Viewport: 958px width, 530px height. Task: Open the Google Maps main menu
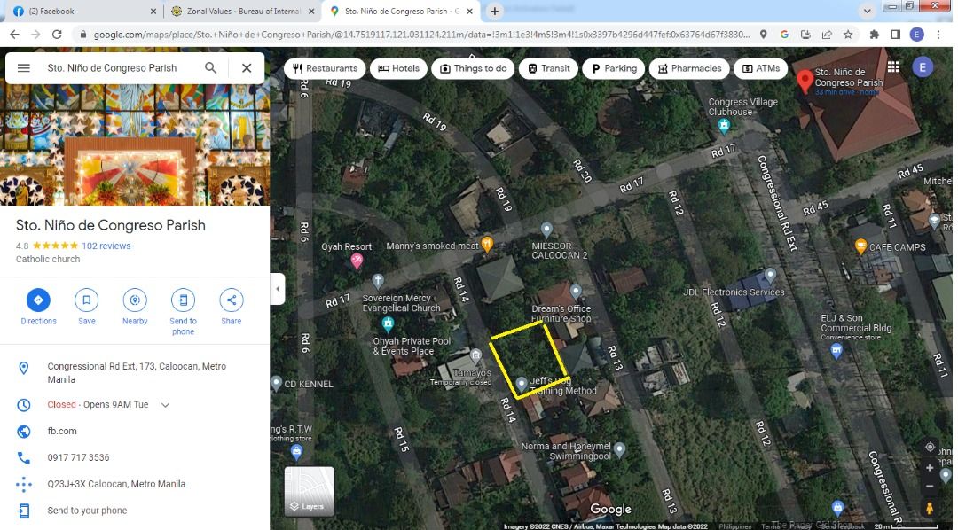24,67
